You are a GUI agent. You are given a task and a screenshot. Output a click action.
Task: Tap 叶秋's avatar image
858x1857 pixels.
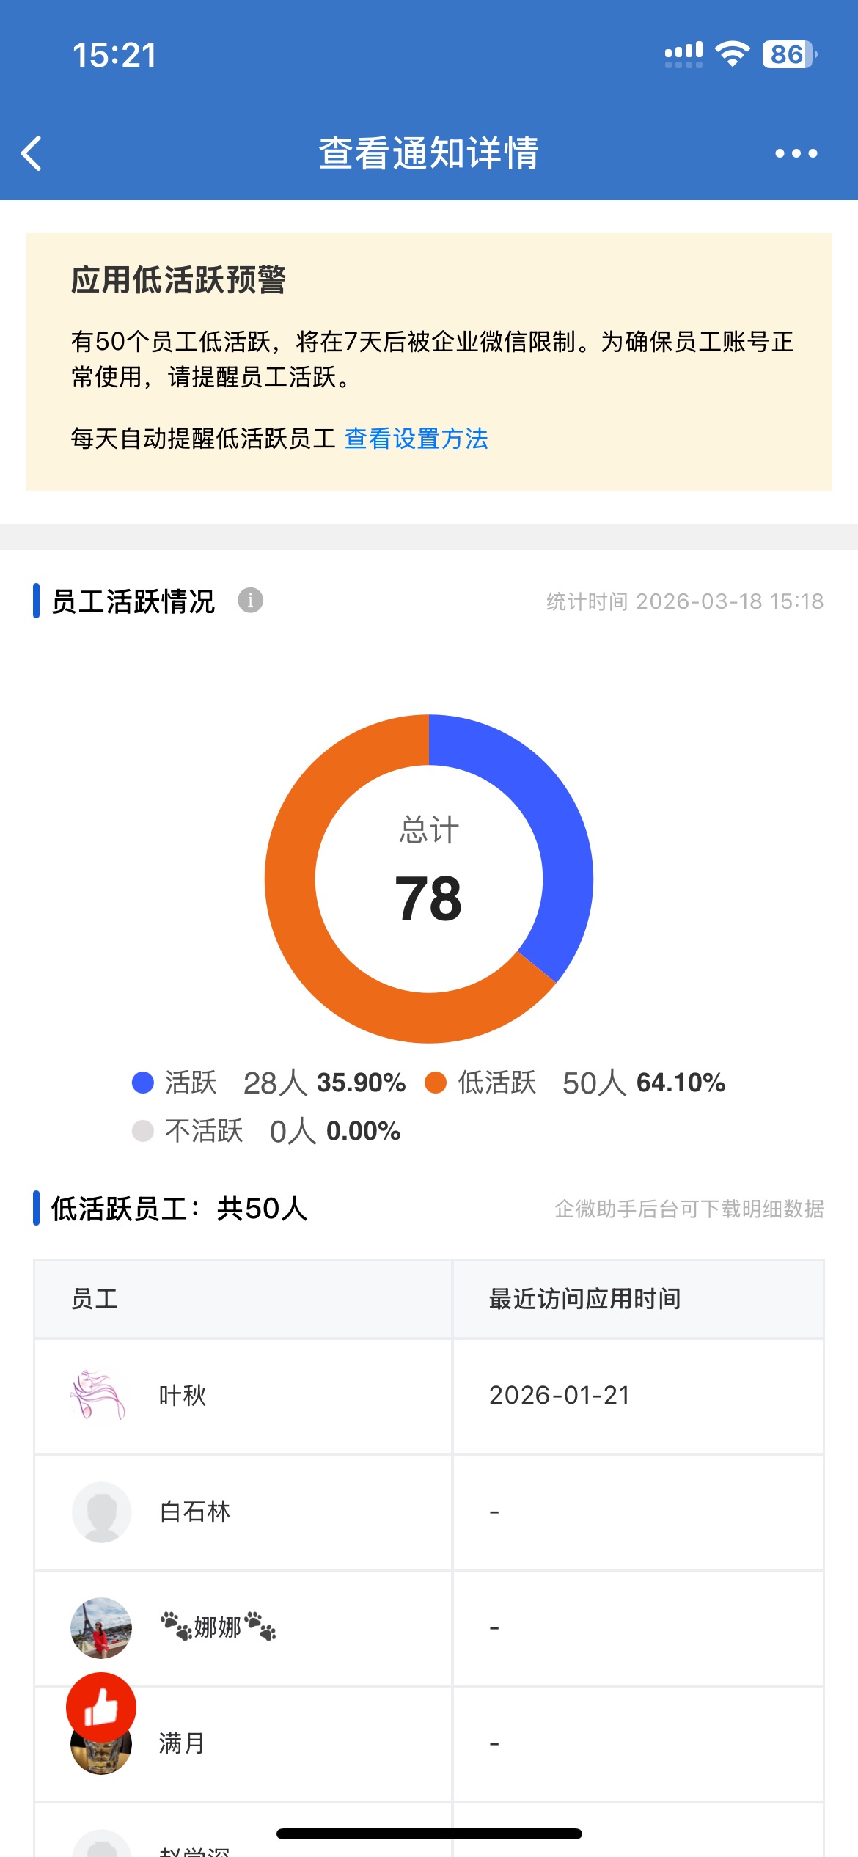[99, 1395]
